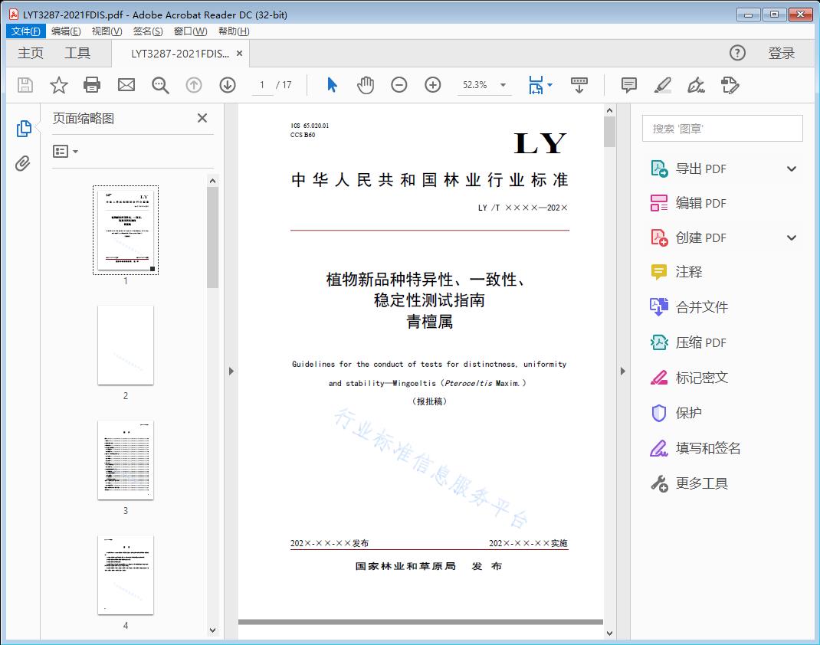Expand the 创建 PDF section
The image size is (820, 645).
(x=792, y=238)
